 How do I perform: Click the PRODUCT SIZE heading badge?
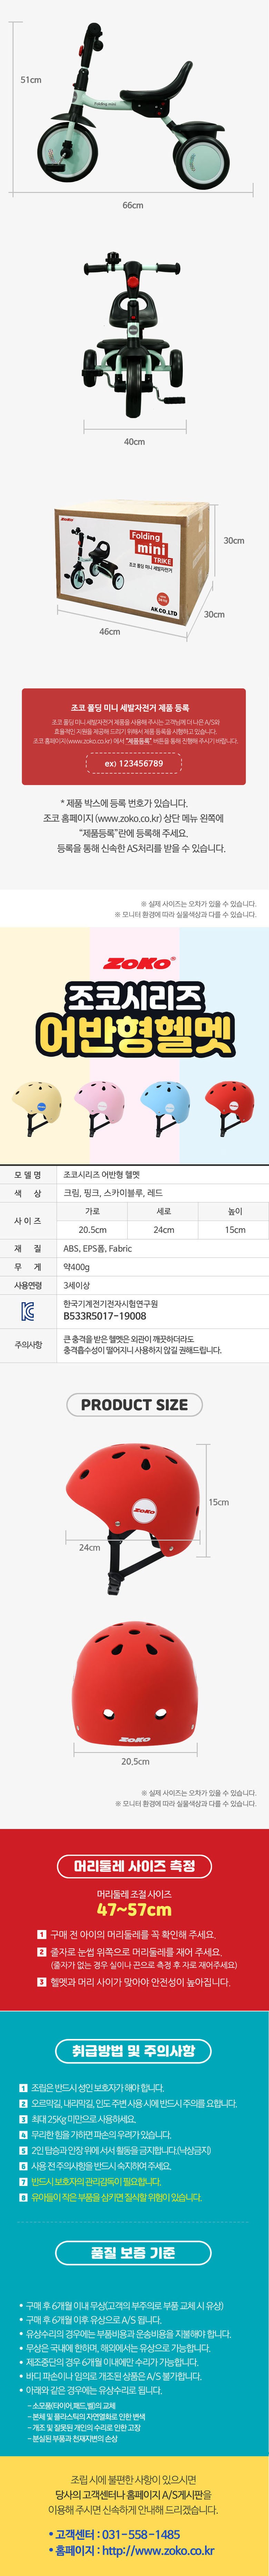134,1405
